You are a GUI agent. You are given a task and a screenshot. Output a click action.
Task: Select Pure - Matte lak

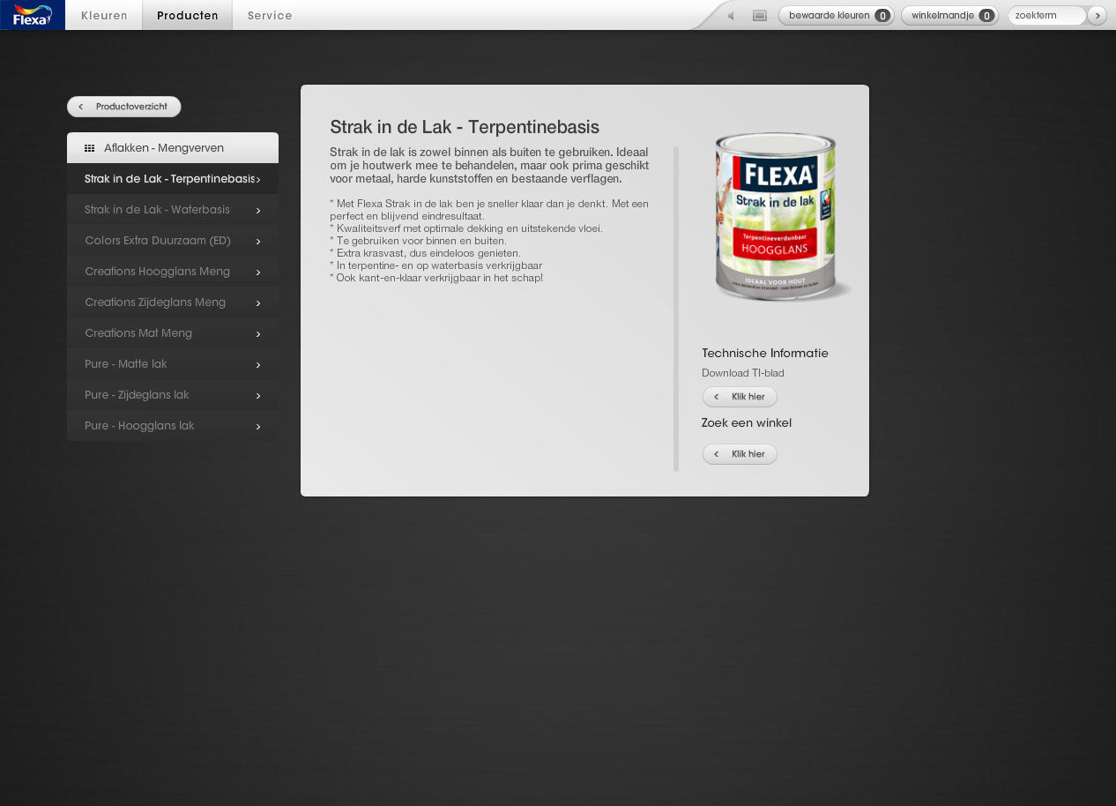point(173,364)
